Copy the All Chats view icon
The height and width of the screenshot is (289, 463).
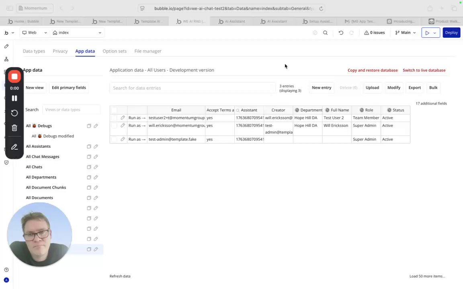(x=89, y=167)
